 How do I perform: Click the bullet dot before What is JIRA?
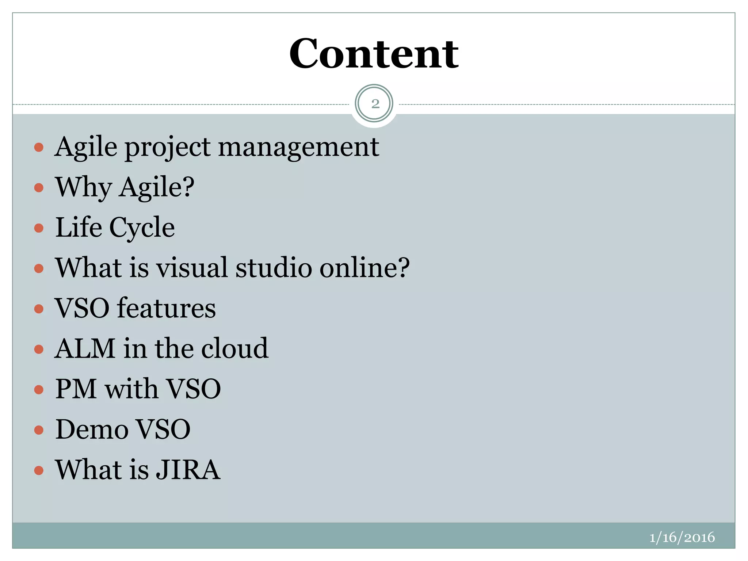[x=39, y=470]
